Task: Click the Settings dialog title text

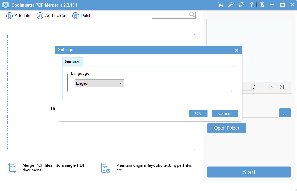Action: [x=65, y=50]
